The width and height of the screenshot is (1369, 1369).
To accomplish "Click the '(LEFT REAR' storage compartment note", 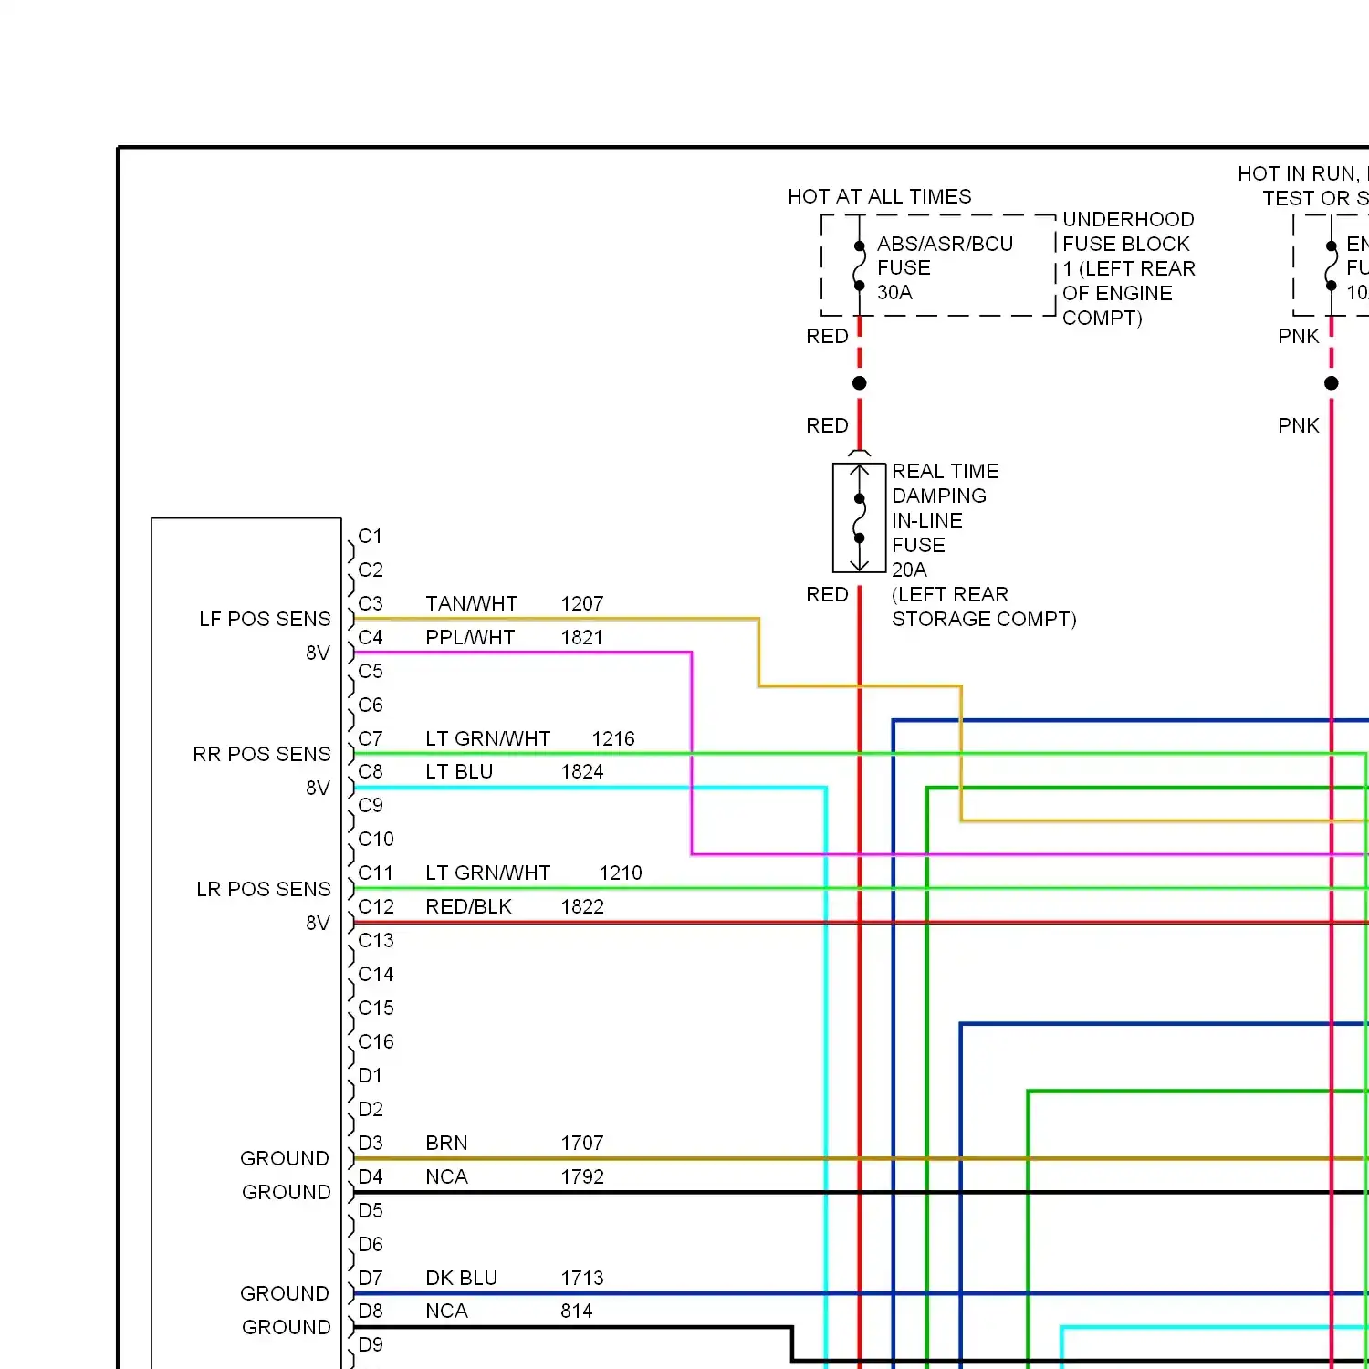I will click(949, 595).
